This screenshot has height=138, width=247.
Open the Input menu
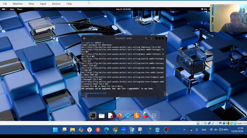pyautogui.click(x=43, y=3)
